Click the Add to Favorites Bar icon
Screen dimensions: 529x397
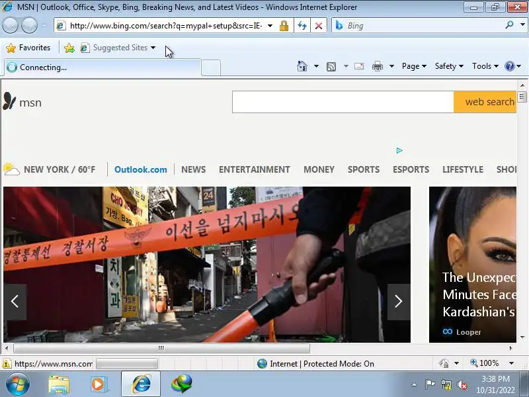69,48
